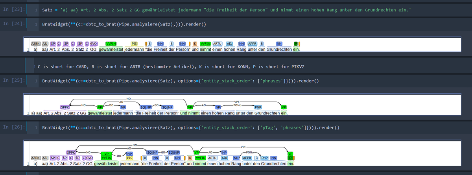Click the APPR tag in cell 24 output

click(252, 44)
